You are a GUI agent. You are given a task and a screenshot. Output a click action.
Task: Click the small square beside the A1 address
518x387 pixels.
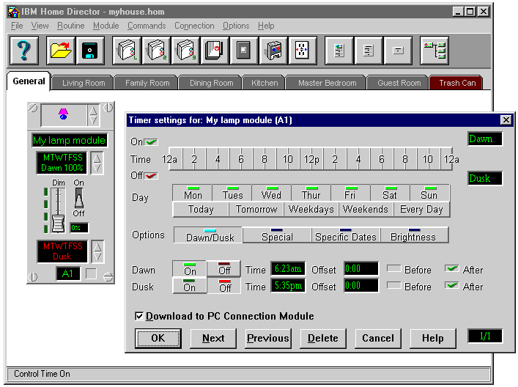[x=91, y=273]
